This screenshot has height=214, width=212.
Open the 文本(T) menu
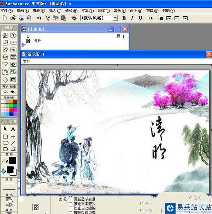pos(88,11)
